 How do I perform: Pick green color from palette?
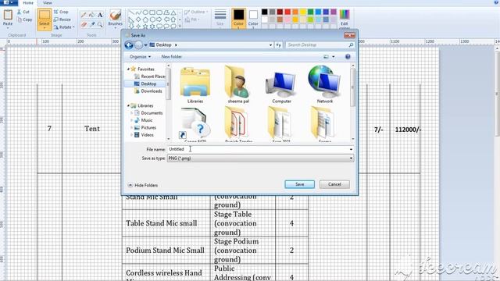(x=310, y=12)
